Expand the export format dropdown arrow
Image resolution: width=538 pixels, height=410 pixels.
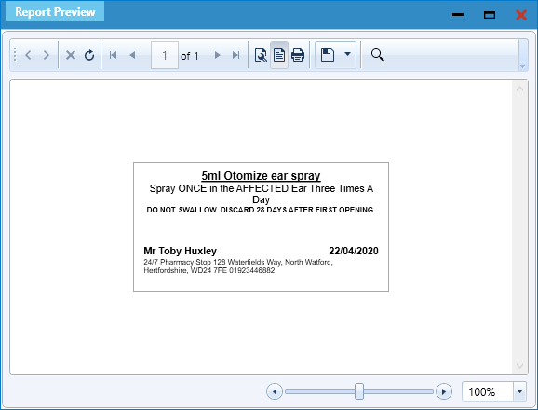[347, 54]
